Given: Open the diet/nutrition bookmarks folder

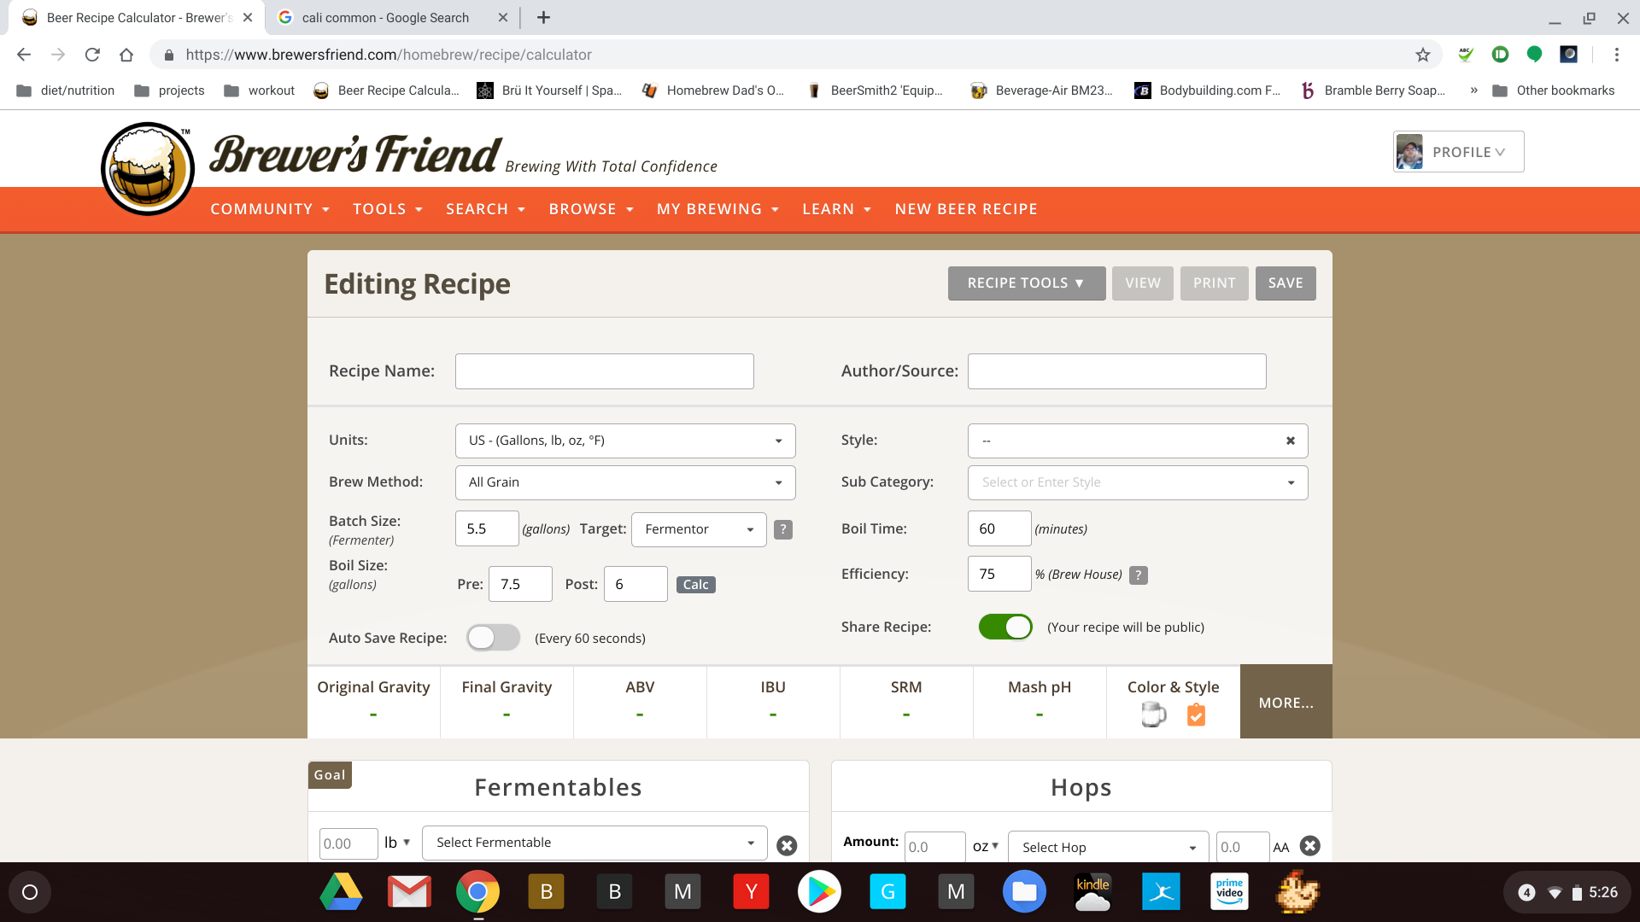Looking at the screenshot, I should pyautogui.click(x=65, y=90).
